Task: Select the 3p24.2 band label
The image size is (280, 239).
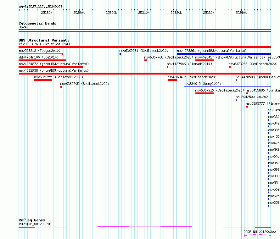Action: click(25, 27)
